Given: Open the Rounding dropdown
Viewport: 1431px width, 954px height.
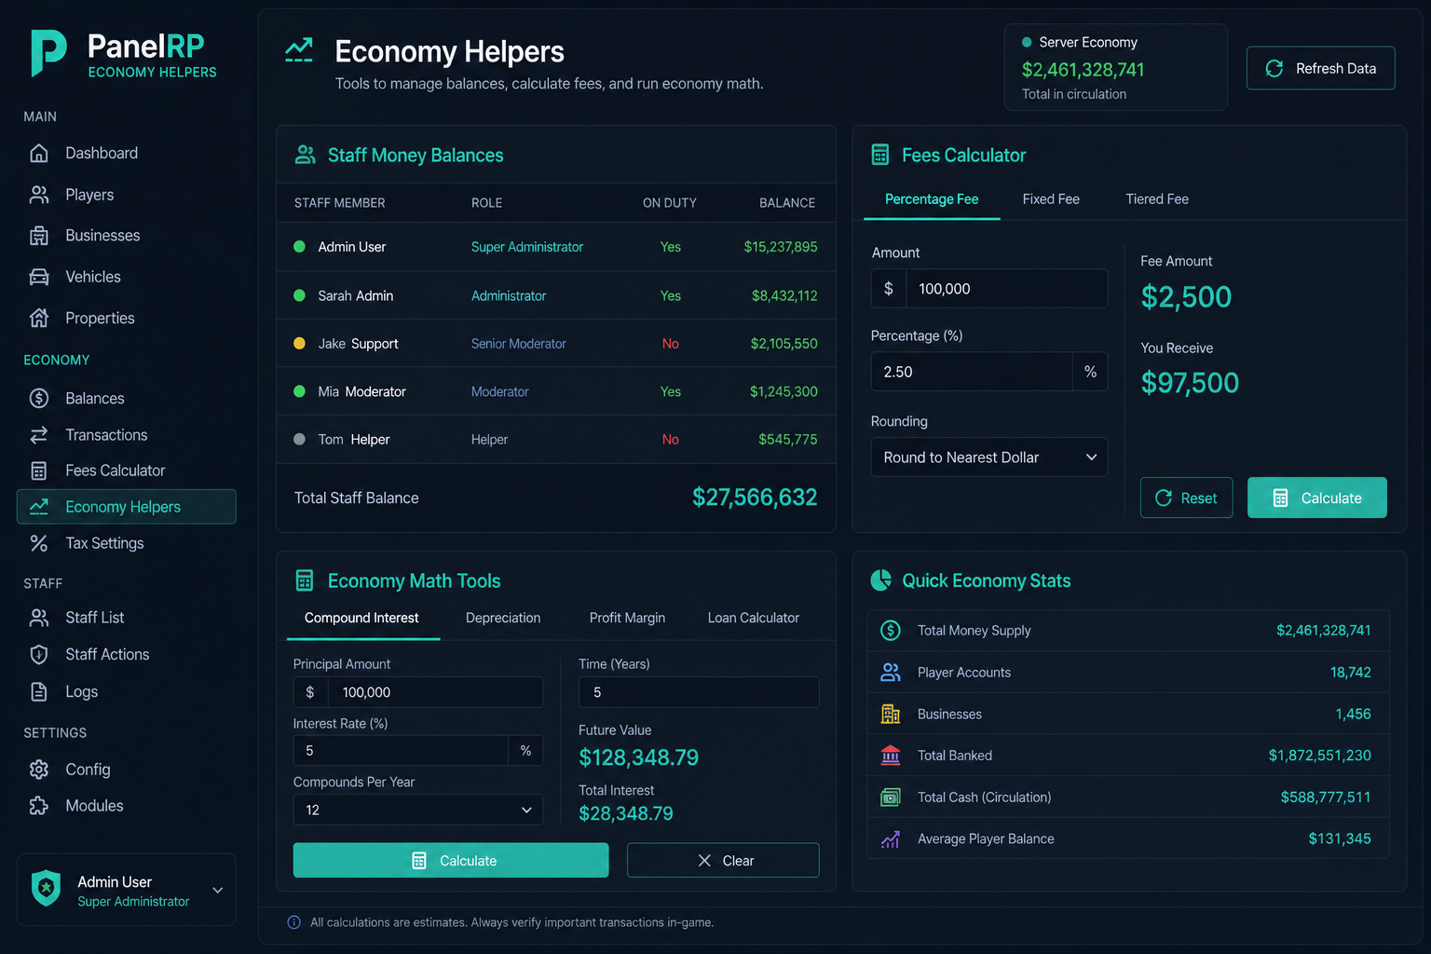Looking at the screenshot, I should tap(988, 457).
